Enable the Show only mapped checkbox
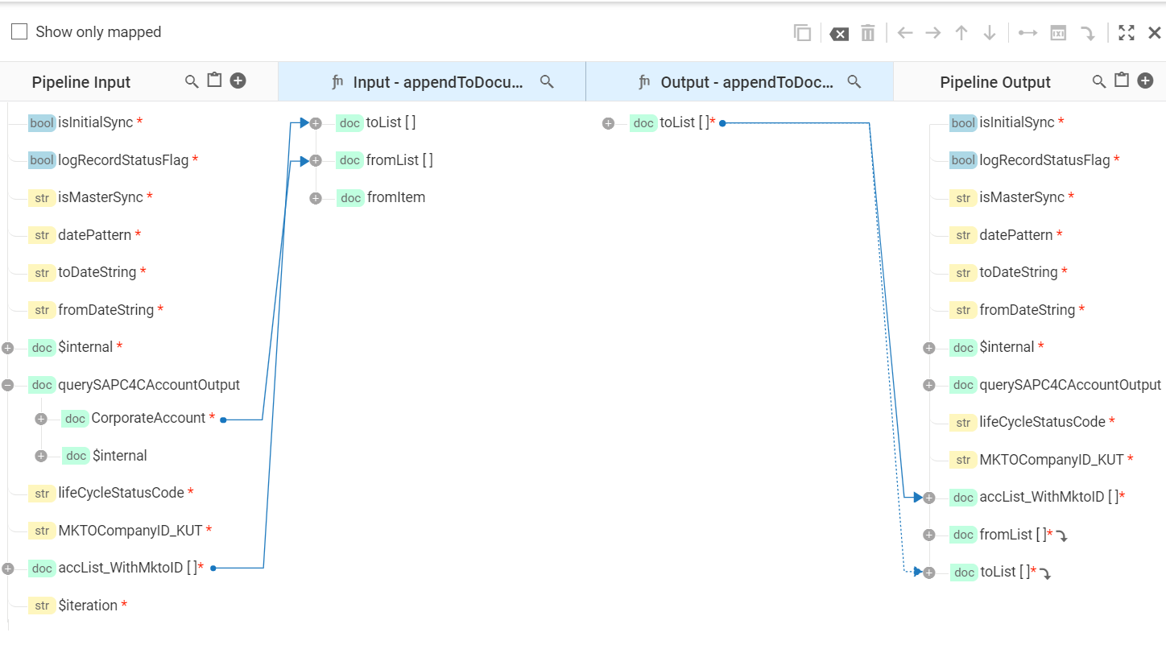Image resolution: width=1166 pixels, height=645 pixels. tap(19, 32)
